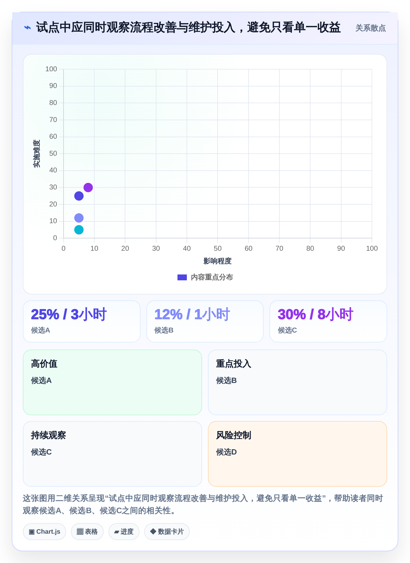Viewport: 410px width, 563px height.
Task: Click the grid icon on 表格 chip
Action: point(80,532)
